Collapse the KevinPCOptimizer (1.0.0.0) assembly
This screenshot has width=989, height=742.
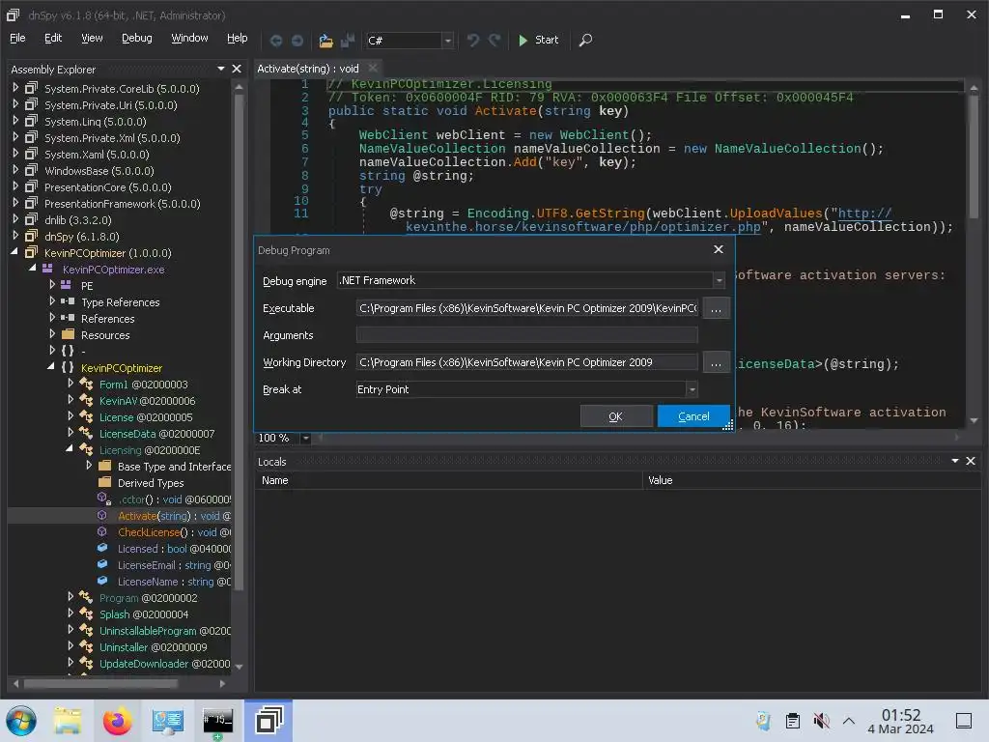14,252
